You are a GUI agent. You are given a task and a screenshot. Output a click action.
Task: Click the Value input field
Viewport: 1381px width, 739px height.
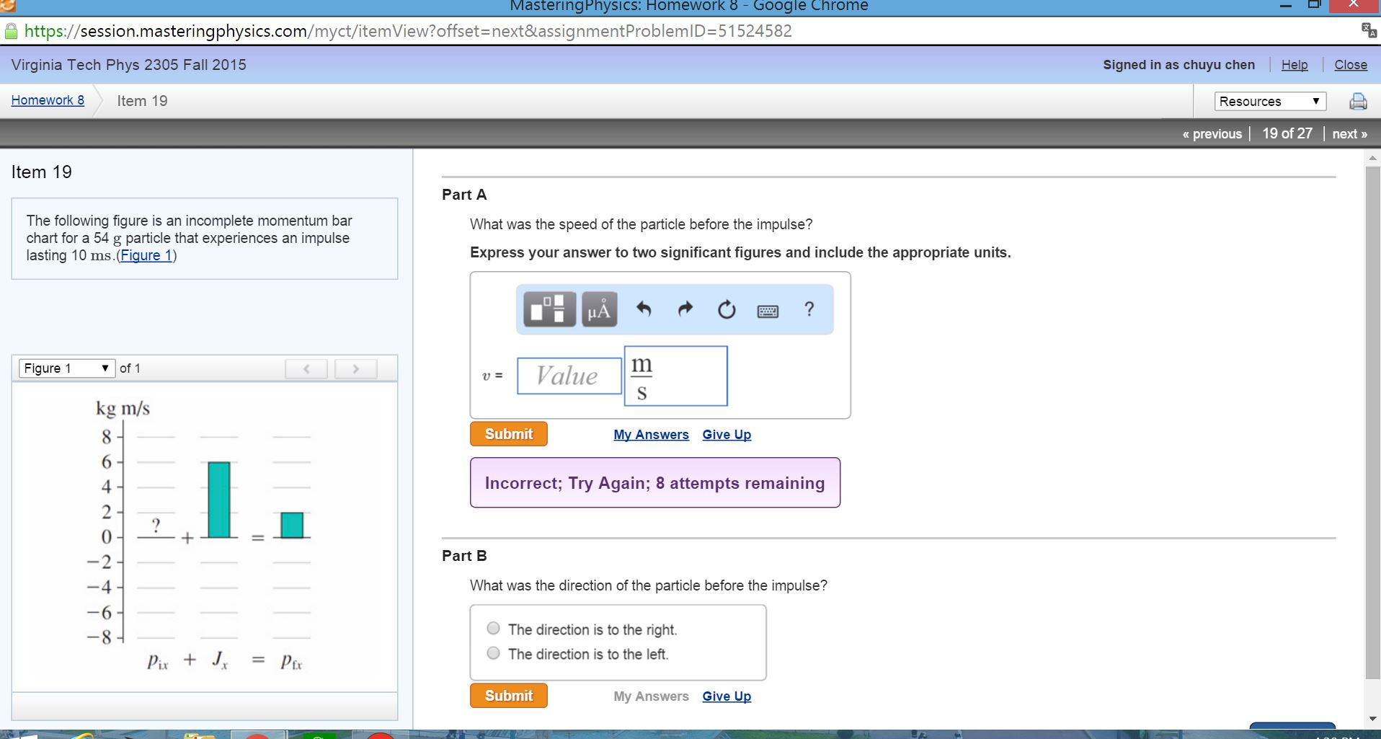point(569,376)
